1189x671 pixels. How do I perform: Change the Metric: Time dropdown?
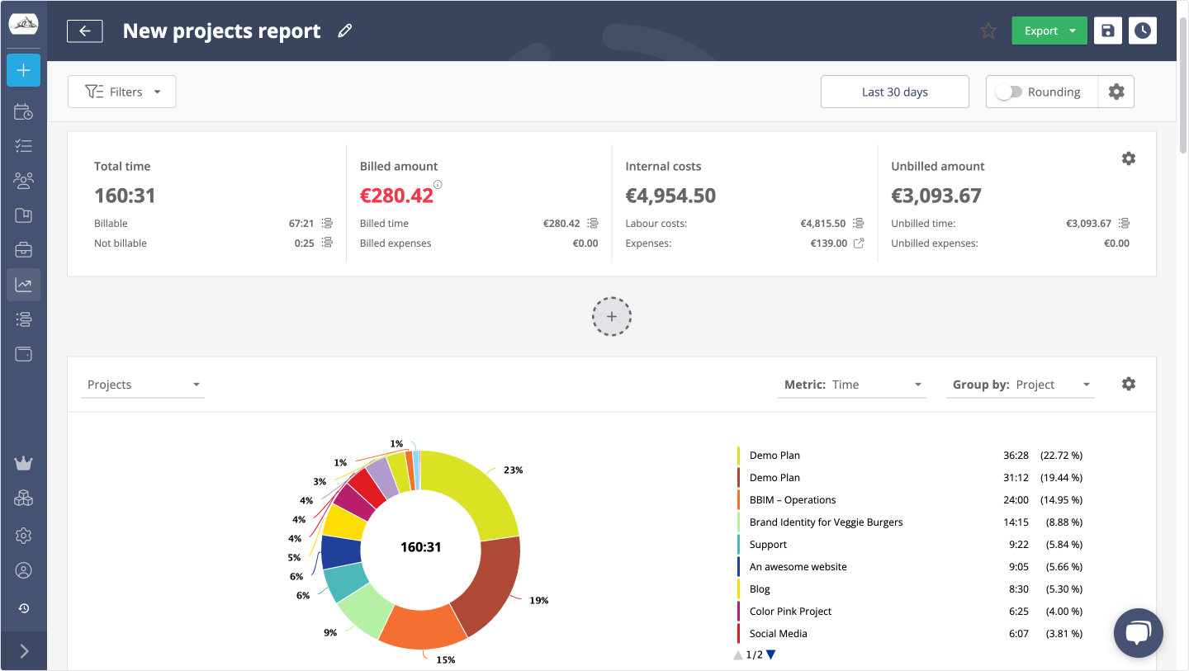click(x=875, y=384)
